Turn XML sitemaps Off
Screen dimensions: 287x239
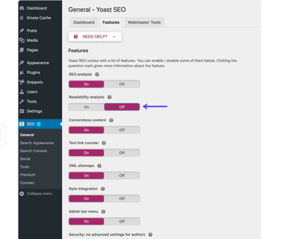122,175
